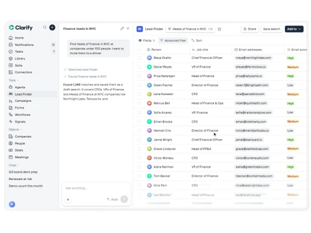Open the Renewals at risk chat
This screenshot has width=311, height=233.
21,179
